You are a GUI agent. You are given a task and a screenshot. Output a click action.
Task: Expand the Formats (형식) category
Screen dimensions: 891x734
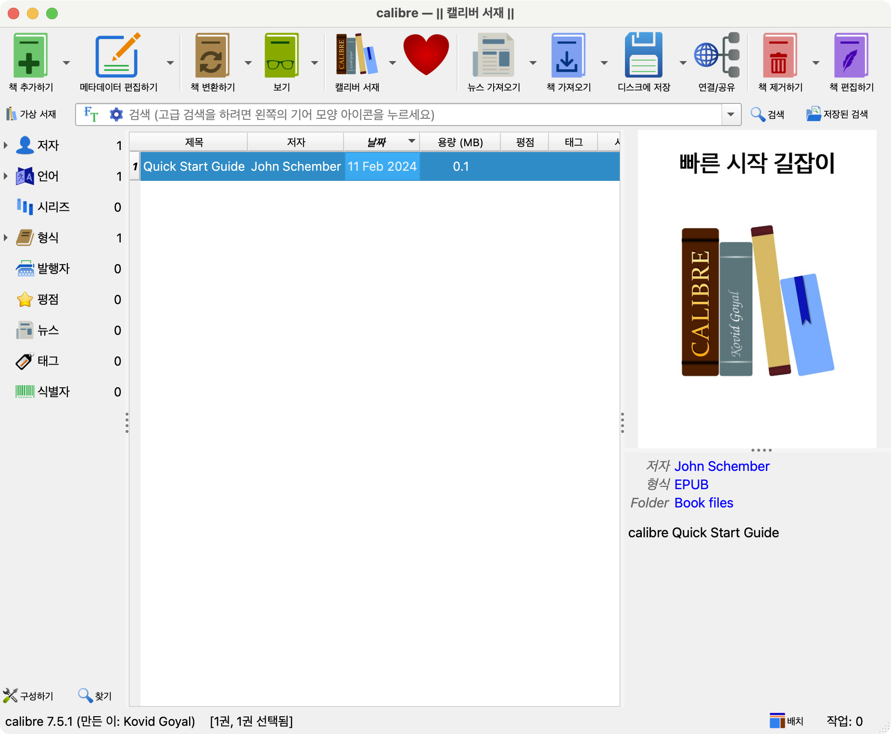point(6,238)
